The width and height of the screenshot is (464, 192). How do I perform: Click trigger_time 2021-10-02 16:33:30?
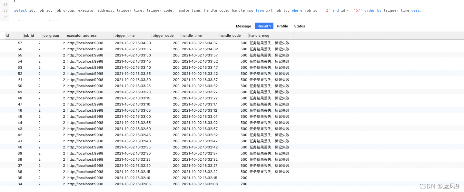click(133, 80)
